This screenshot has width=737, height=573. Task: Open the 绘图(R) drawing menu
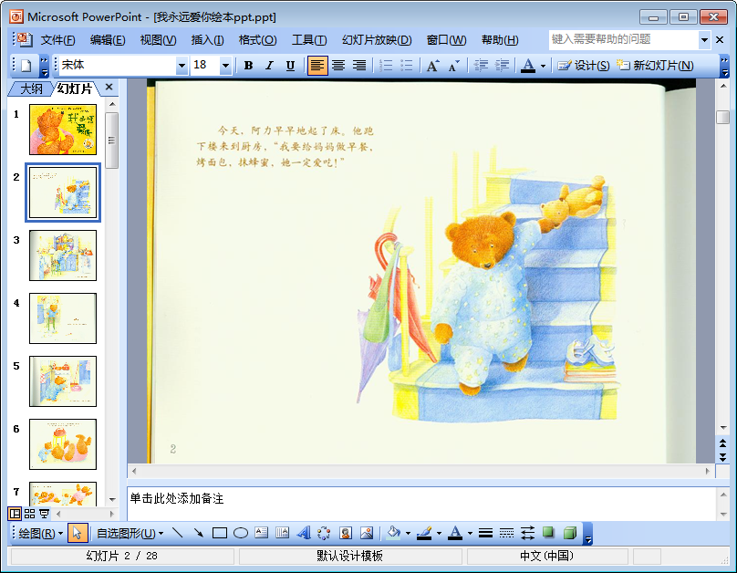(x=41, y=534)
